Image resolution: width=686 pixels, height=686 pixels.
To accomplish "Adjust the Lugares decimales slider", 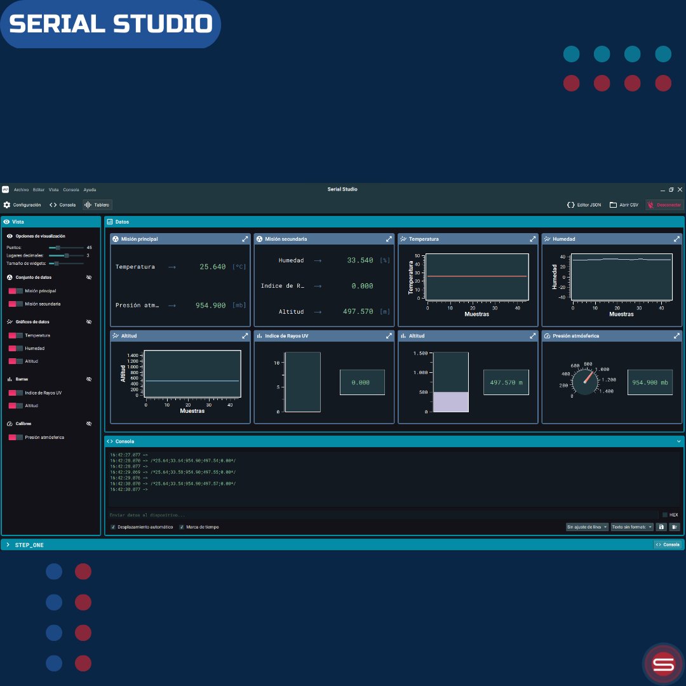I will (x=66, y=255).
